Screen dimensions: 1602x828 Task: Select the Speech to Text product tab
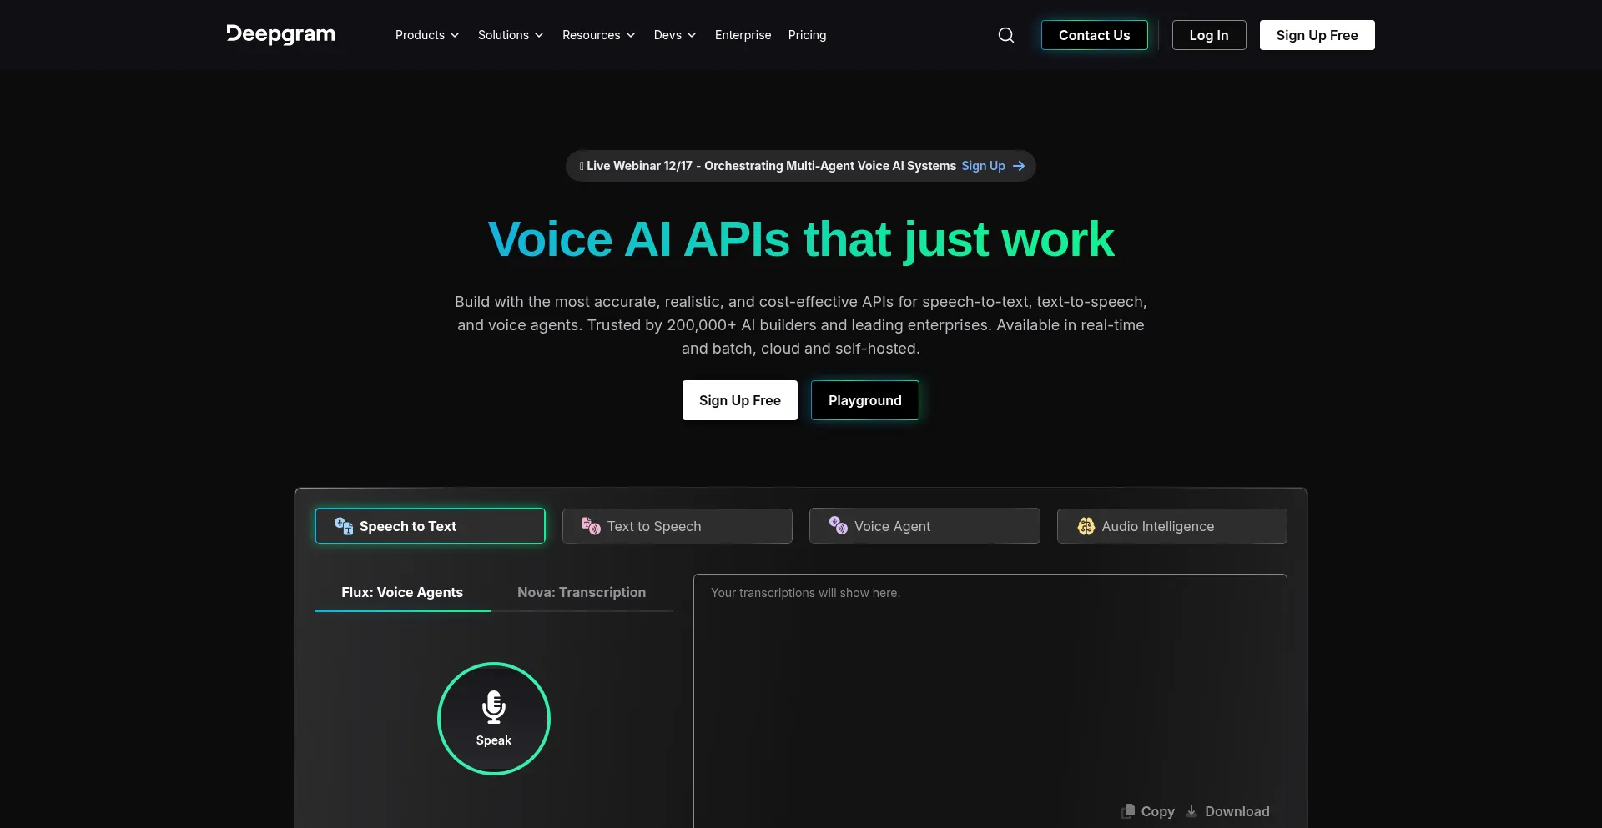[430, 526]
